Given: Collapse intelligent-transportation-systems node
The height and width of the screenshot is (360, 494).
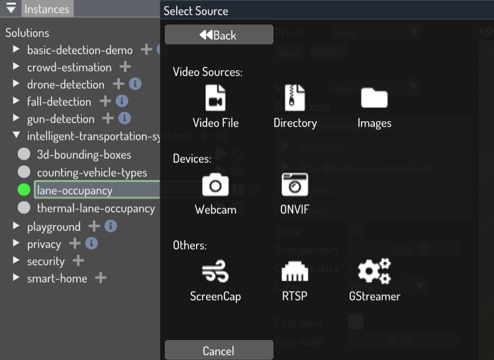Looking at the screenshot, I should pos(16,136).
